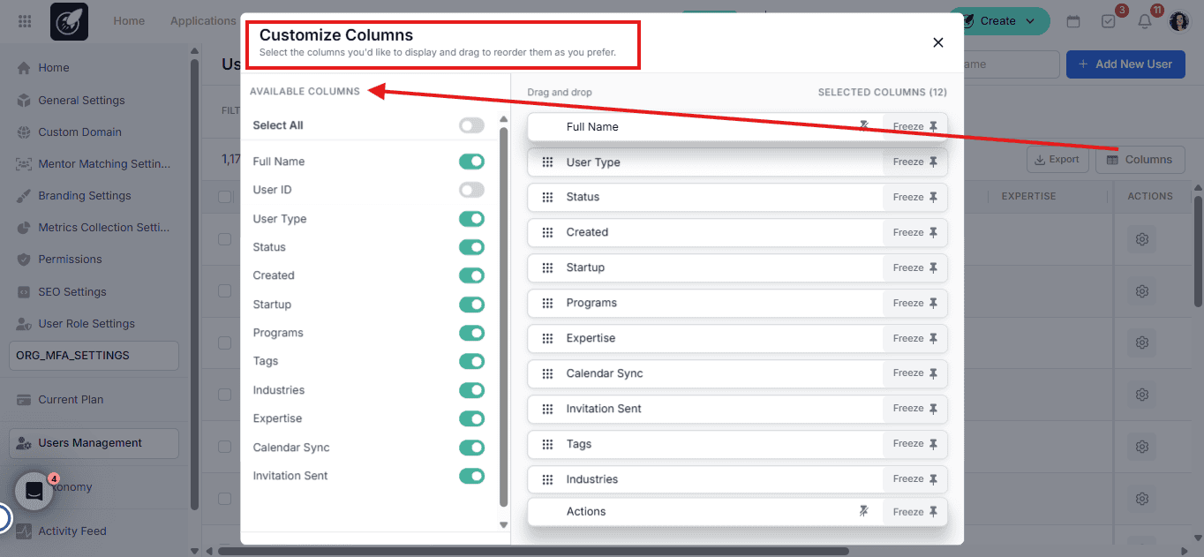Open Permissions in sidebar
Viewport: 1204px width, 557px height.
click(70, 260)
